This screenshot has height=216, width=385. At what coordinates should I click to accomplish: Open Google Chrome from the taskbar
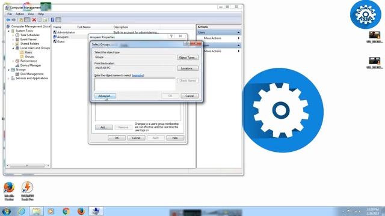click(x=66, y=211)
